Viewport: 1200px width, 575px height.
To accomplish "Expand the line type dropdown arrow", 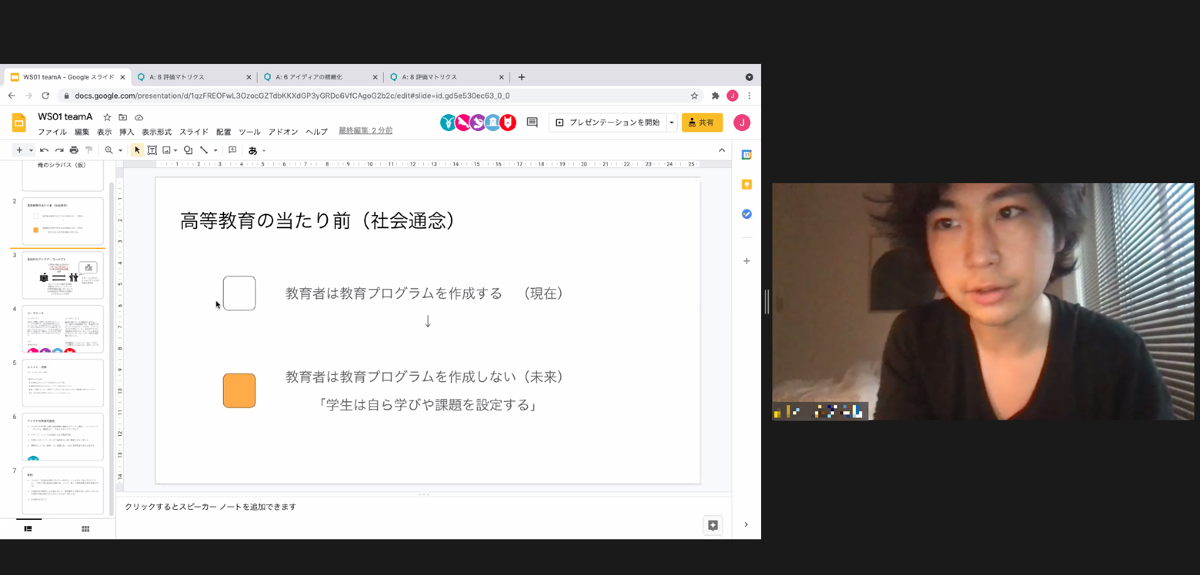I will coord(215,150).
